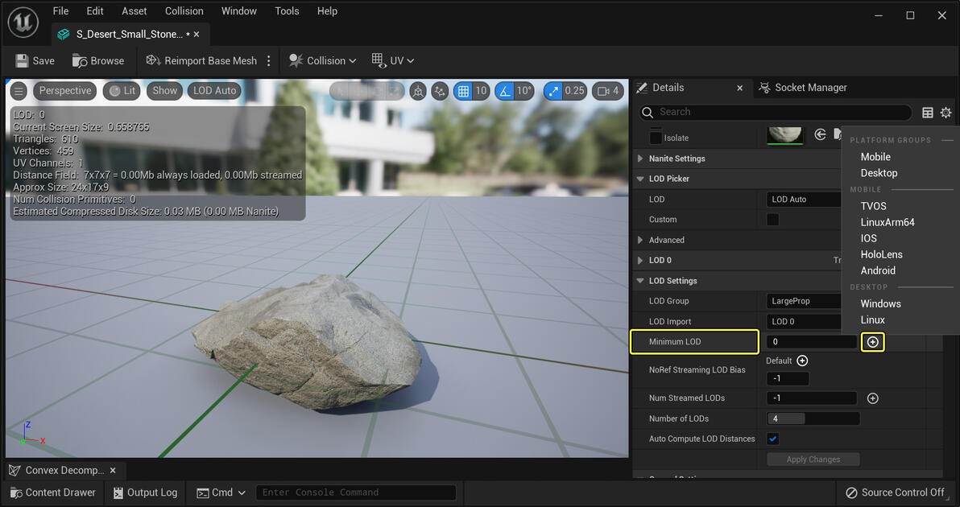Add platform override for Num Streamed LODs
Image resolution: width=960 pixels, height=507 pixels.
point(872,398)
